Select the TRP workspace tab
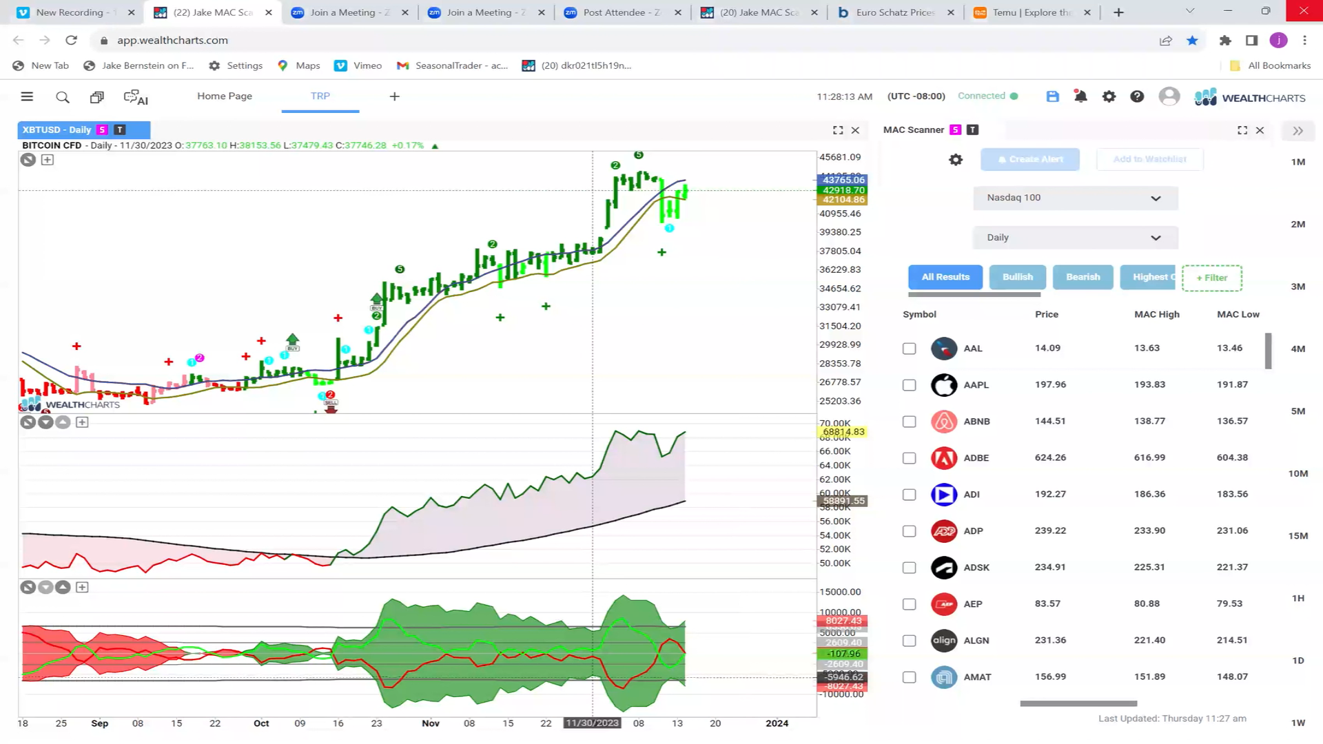 point(320,96)
